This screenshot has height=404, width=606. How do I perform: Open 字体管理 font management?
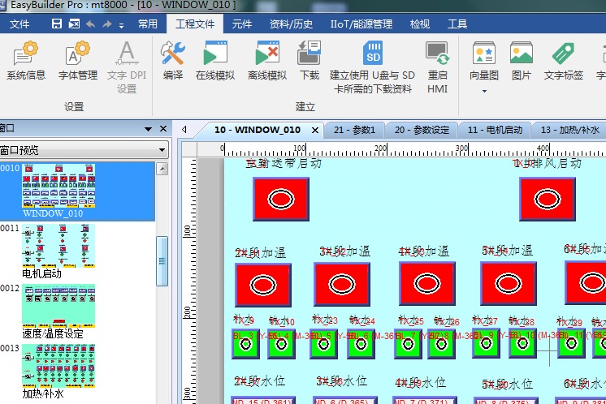coord(77,62)
